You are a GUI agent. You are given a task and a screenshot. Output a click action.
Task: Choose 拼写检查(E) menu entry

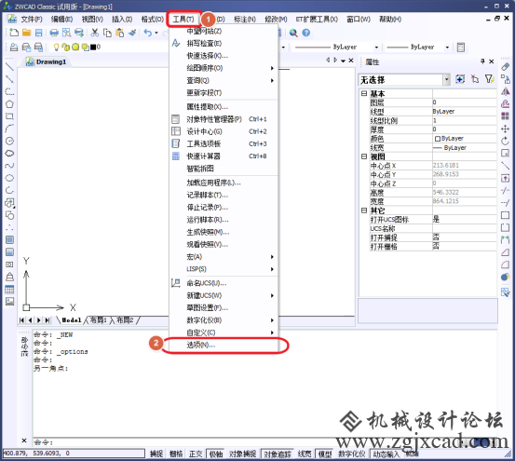click(x=224, y=44)
